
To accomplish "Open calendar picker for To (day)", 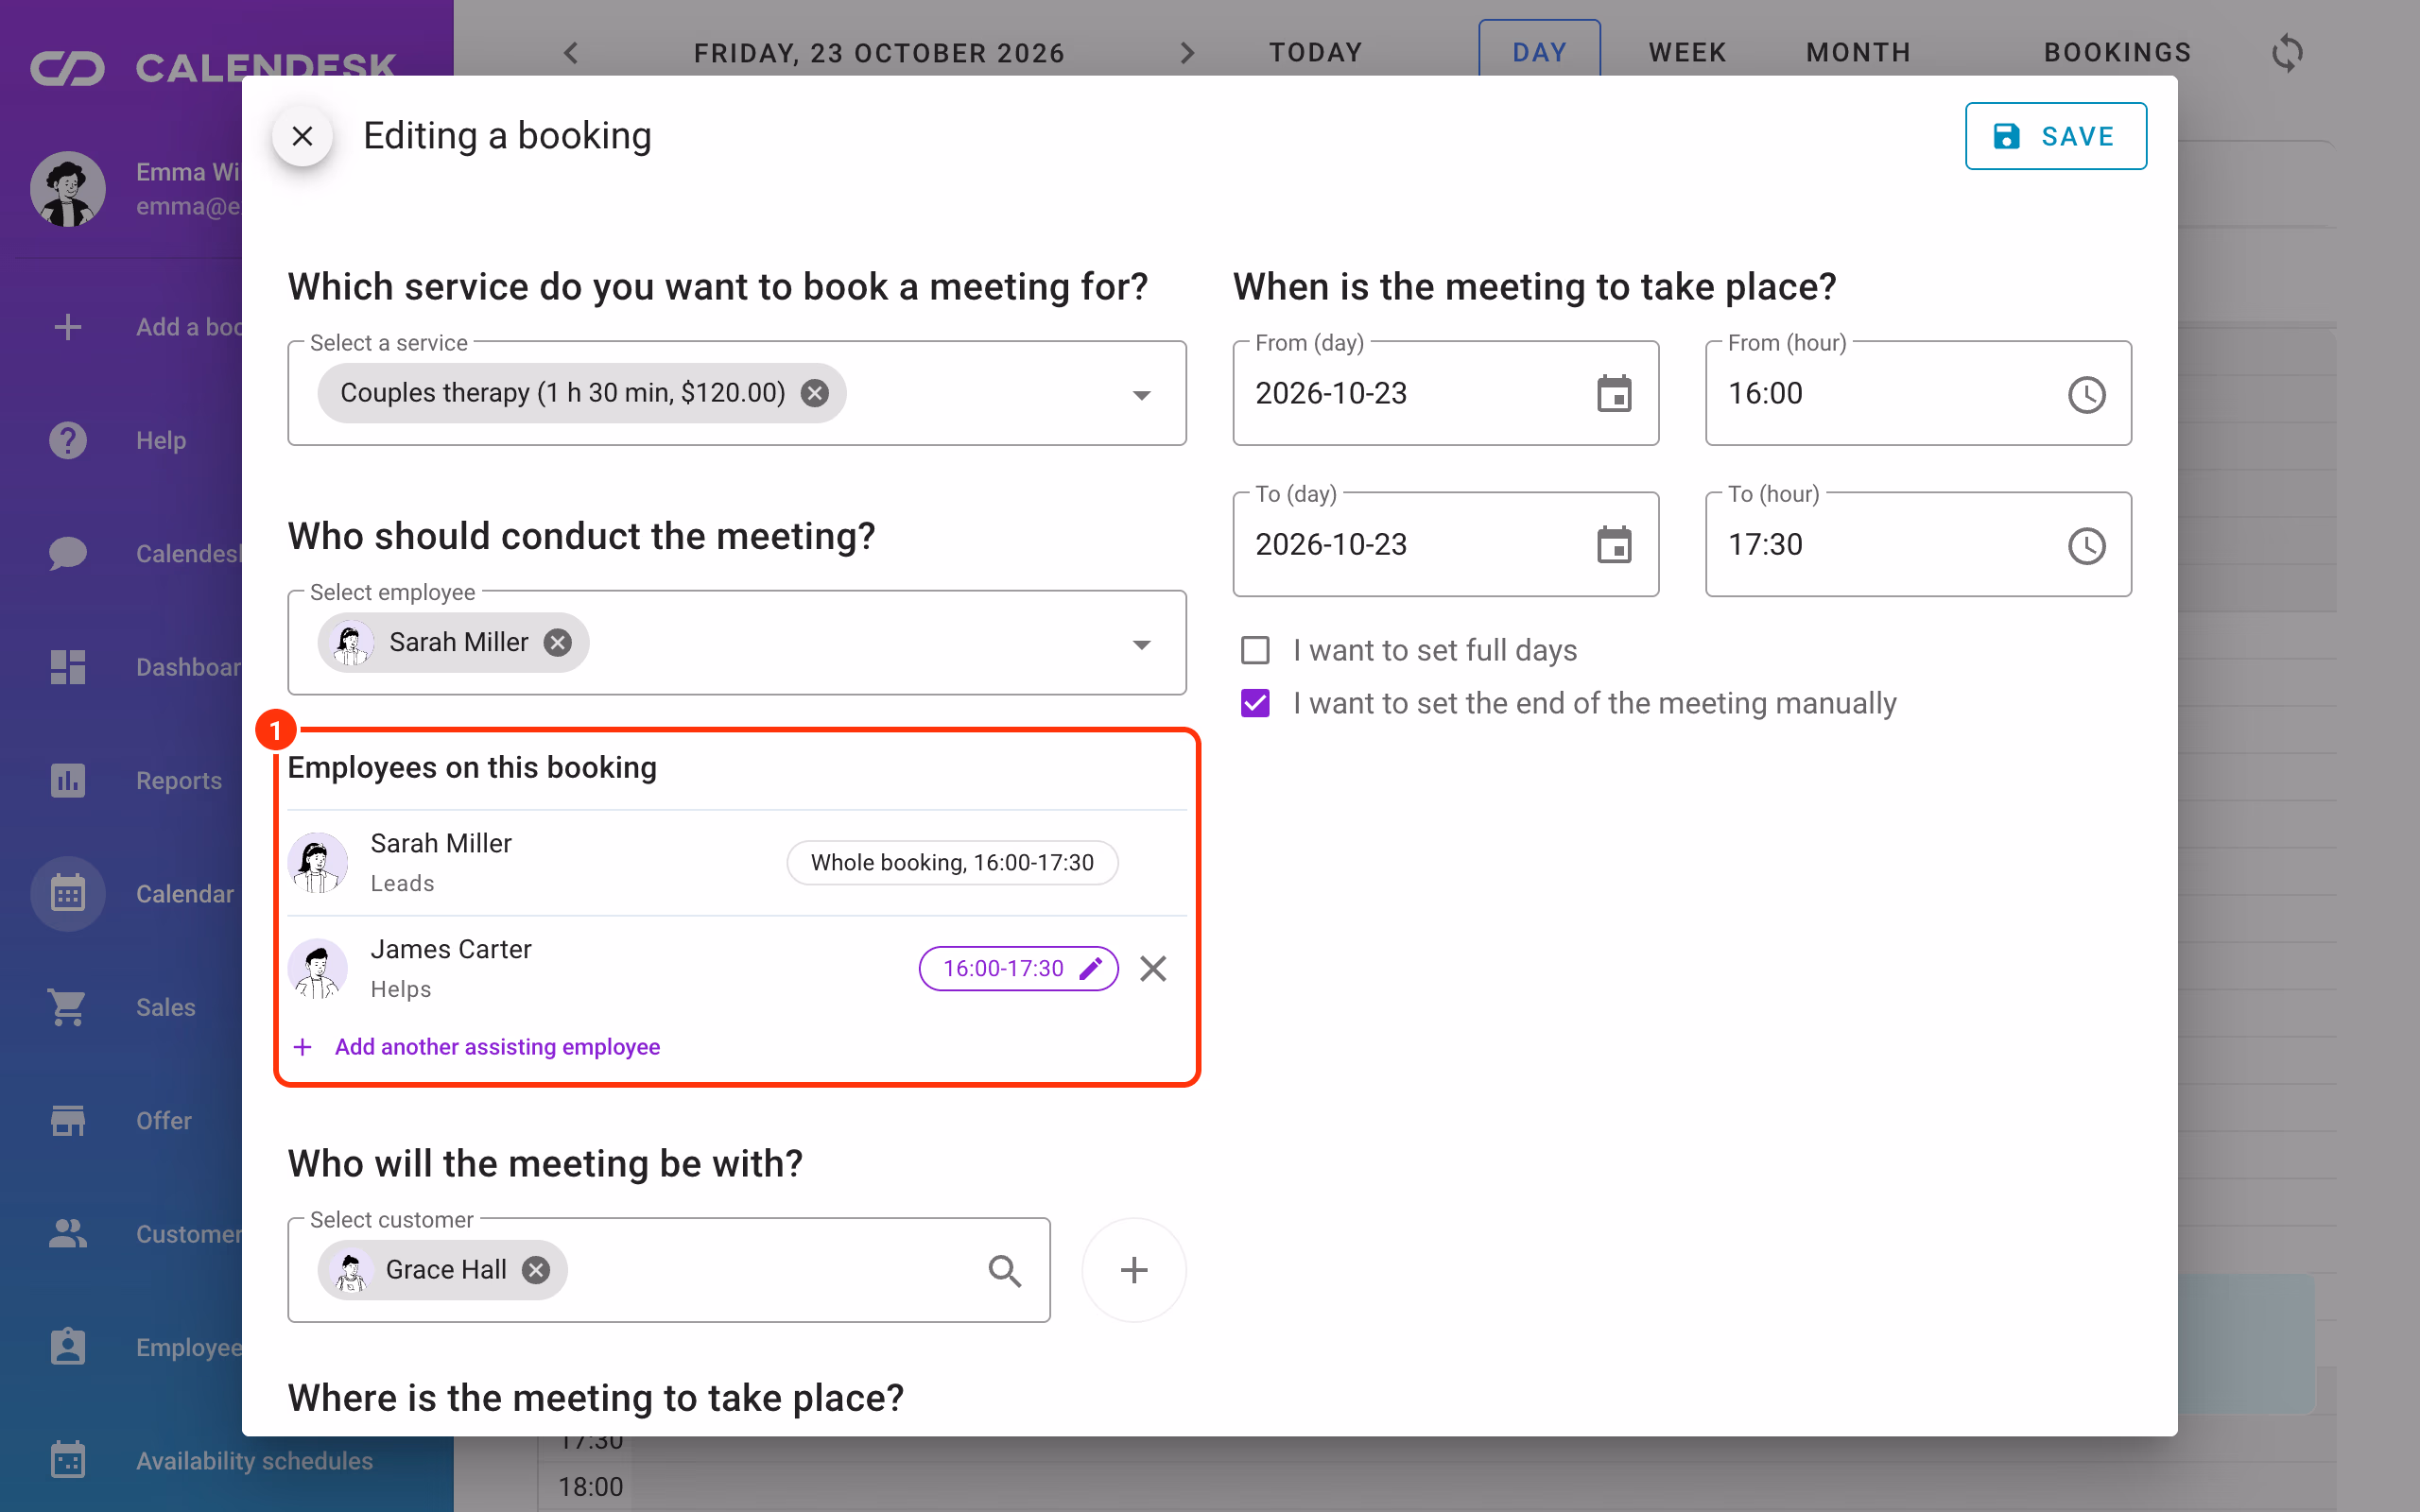I will click(x=1614, y=545).
